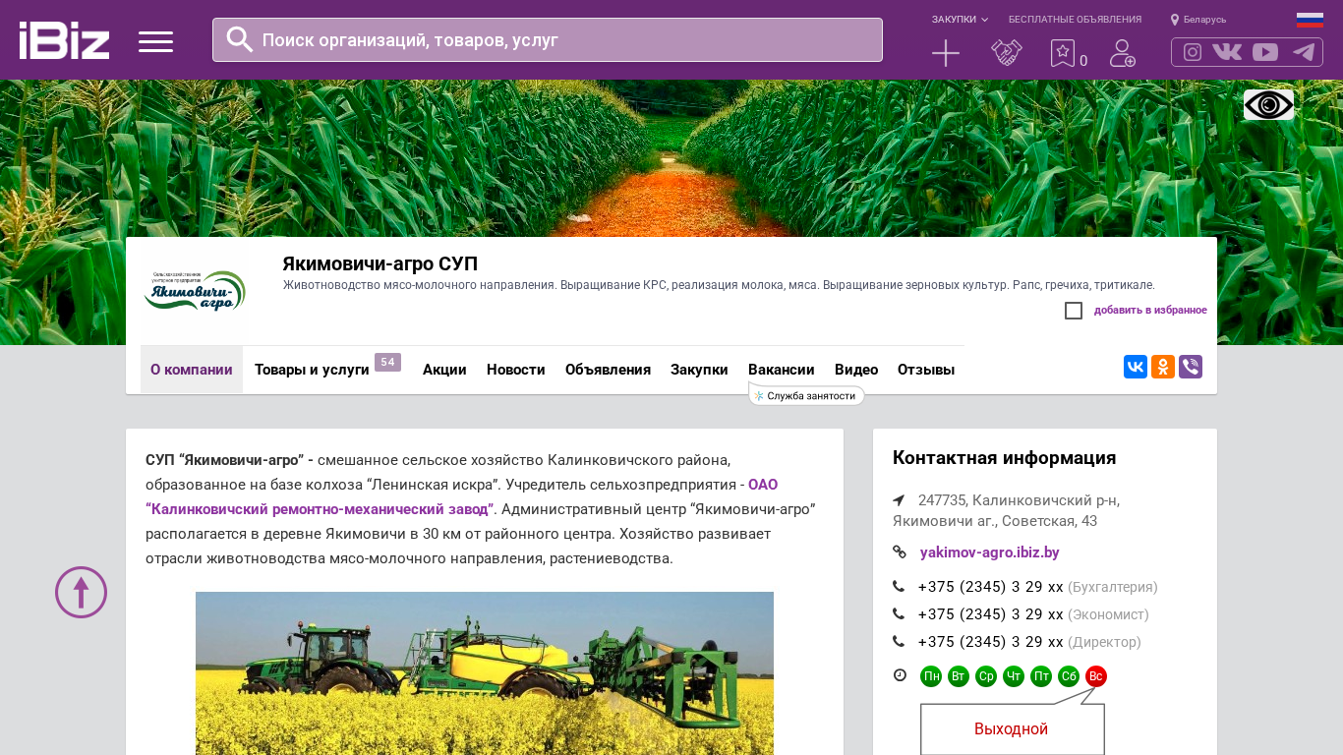Screen dimensions: 1343x755
Task: Select Monday Пн day circle
Action: (x=931, y=676)
